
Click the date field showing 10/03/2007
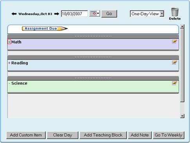point(74,14)
